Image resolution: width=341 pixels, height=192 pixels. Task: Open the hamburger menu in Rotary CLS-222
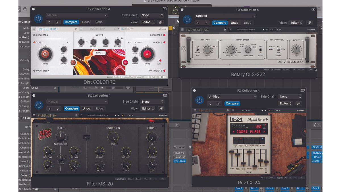click(183, 30)
